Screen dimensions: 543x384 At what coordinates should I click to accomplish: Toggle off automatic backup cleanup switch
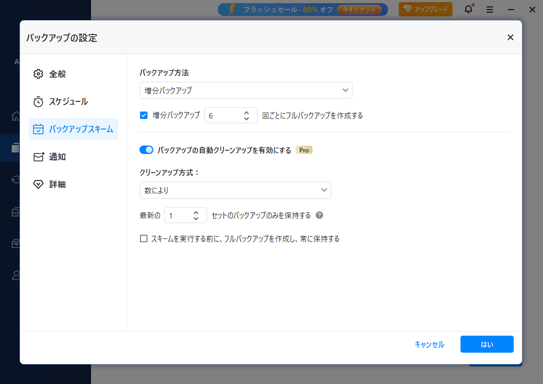pyautogui.click(x=146, y=150)
